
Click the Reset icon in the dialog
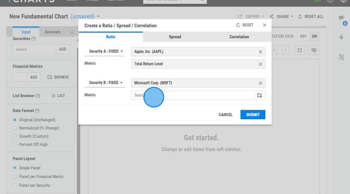238,25
